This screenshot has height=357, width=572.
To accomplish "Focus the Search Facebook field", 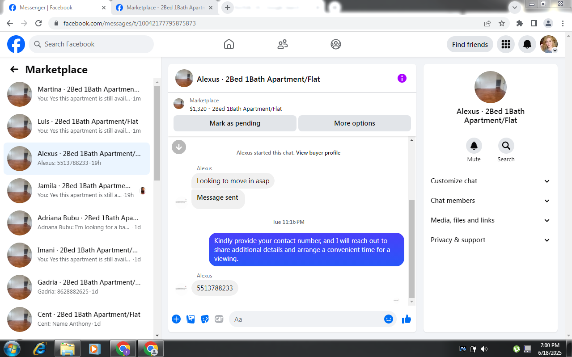I will [91, 44].
